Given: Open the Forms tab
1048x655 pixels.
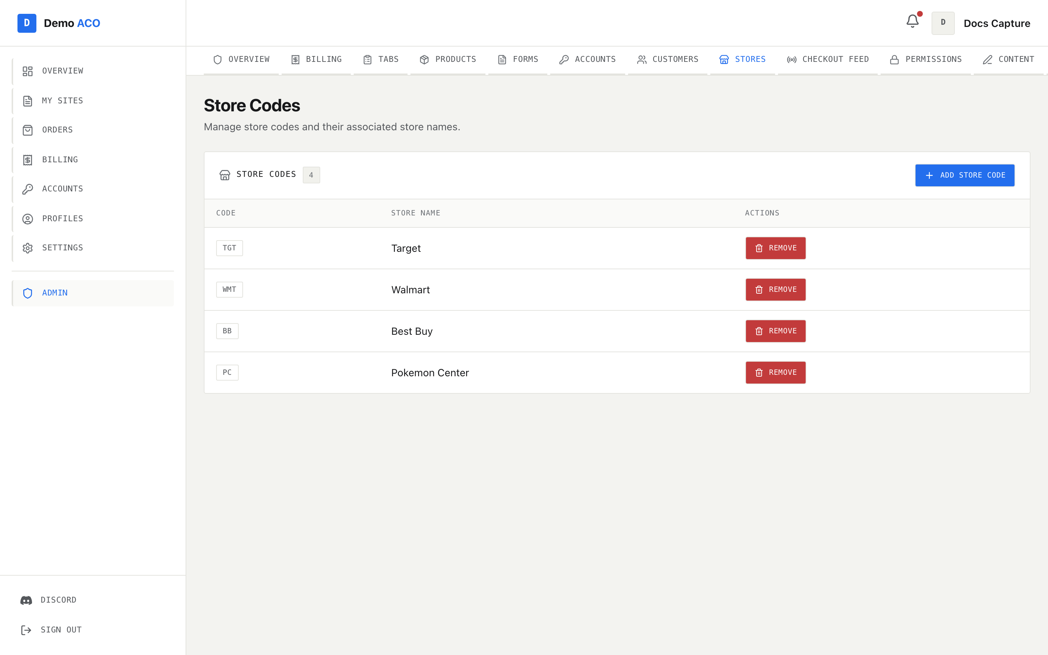Looking at the screenshot, I should tap(518, 60).
